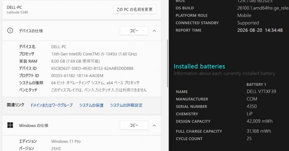289x151 pixels.
Task: Open the system protection link
Action: coord(91,105)
